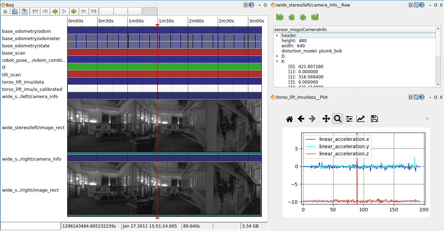Screen dimensions: 444x231
Task: Open the Edit axis and curve parameters icon
Action: [x=361, y=119]
